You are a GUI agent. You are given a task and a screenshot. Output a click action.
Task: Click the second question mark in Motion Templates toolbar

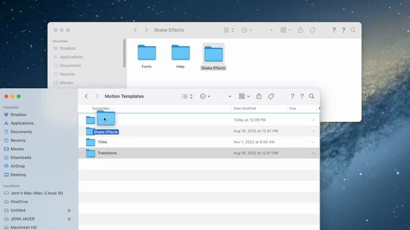coord(302,96)
